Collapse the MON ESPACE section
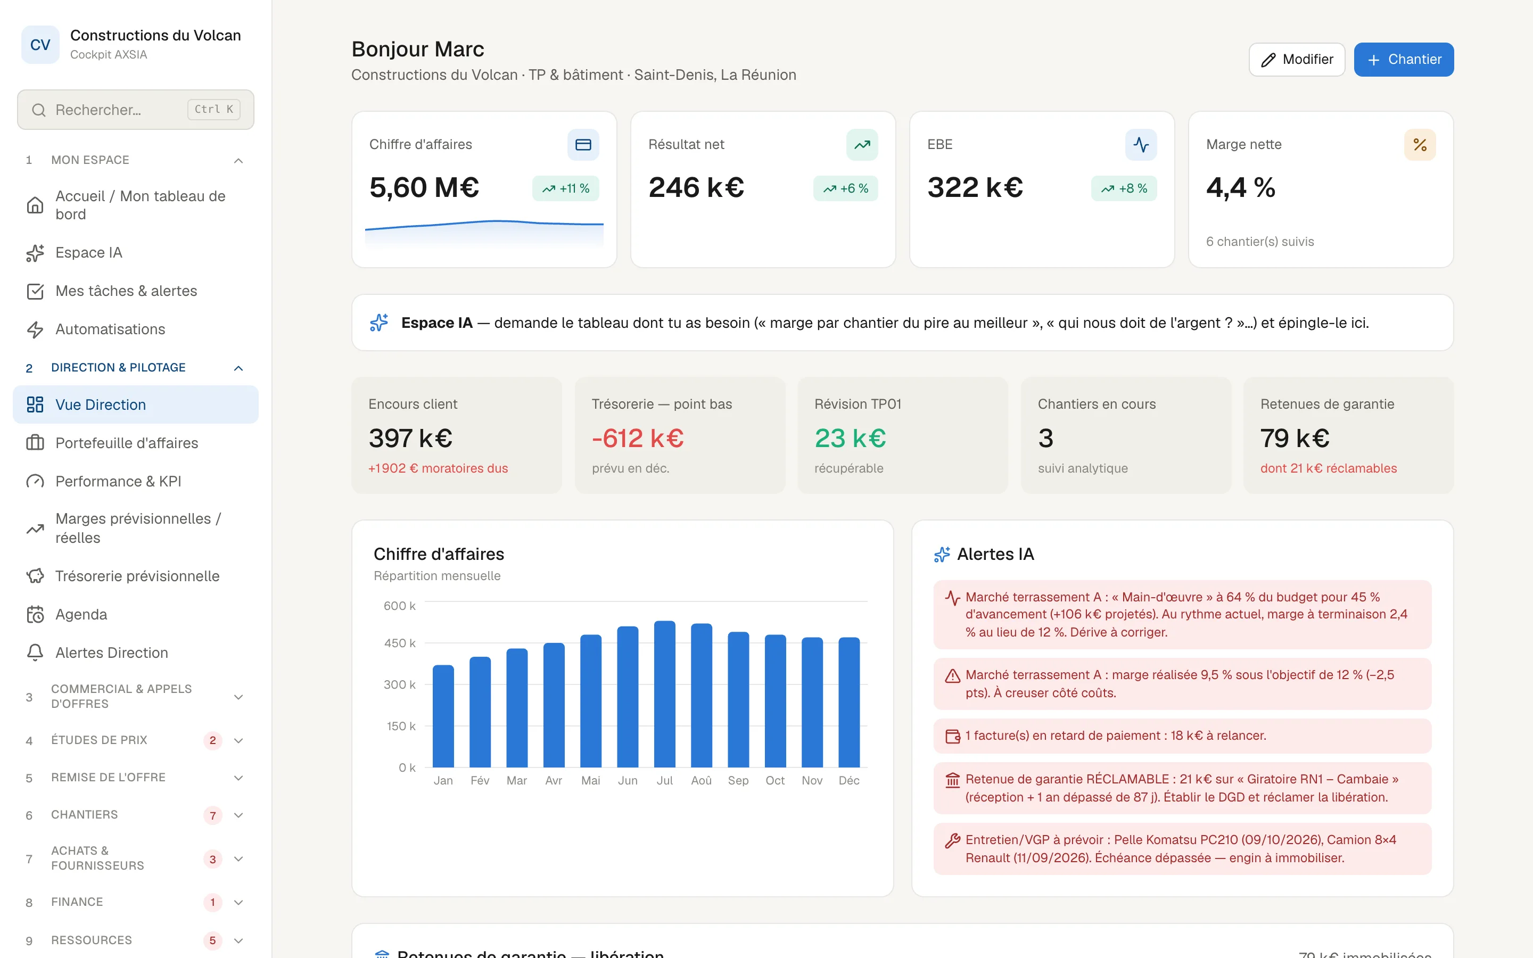 pyautogui.click(x=238, y=160)
